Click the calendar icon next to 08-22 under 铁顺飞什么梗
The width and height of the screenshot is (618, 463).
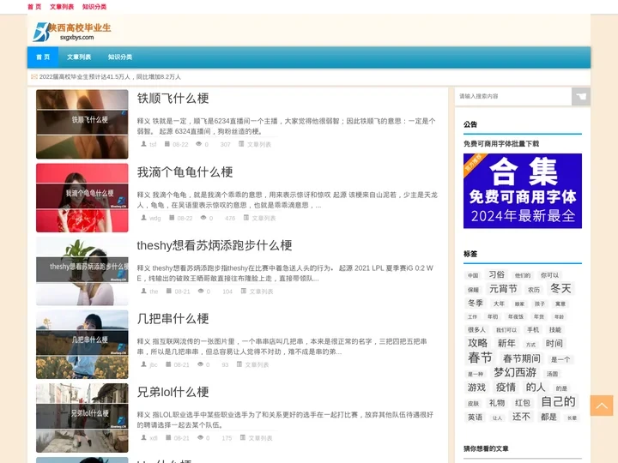tap(167, 144)
